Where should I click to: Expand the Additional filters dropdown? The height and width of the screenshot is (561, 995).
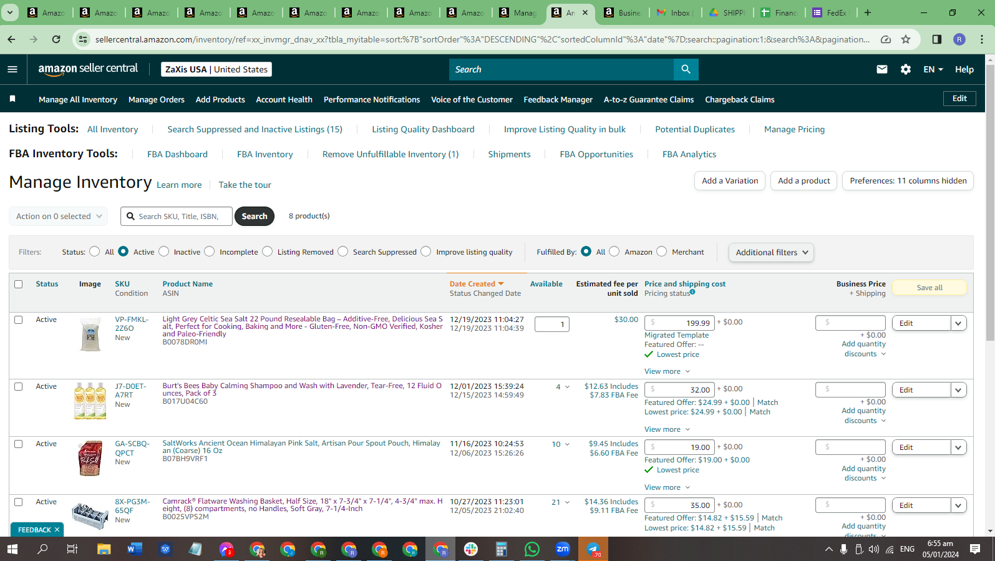coord(771,252)
